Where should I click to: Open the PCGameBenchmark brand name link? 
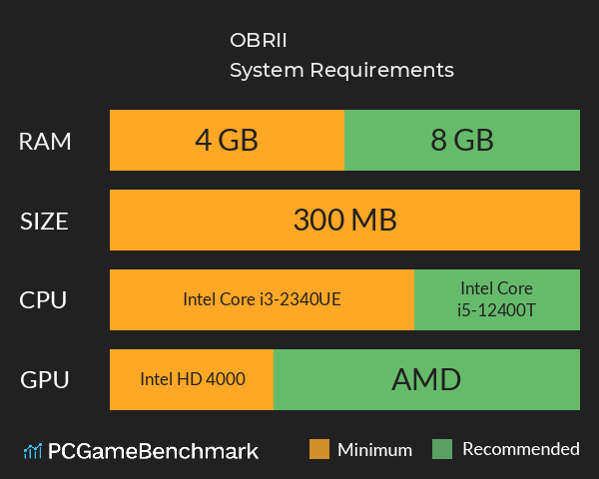(154, 451)
